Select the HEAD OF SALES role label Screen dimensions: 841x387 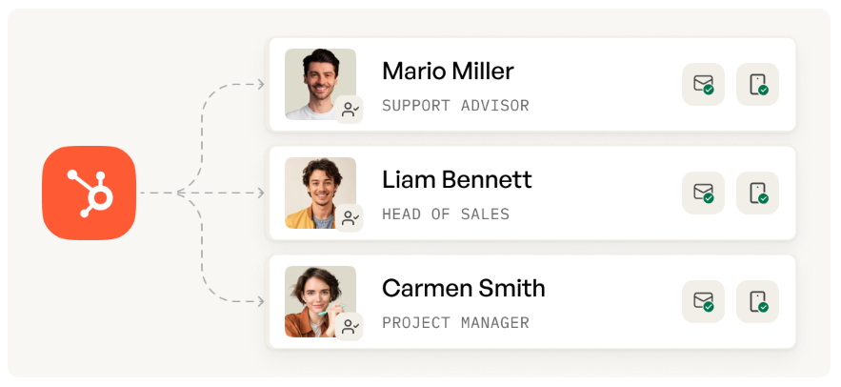[x=446, y=214]
